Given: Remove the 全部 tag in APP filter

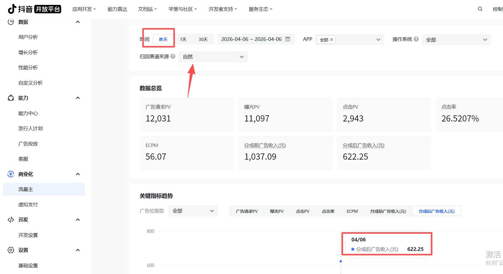Looking at the screenshot, I should point(331,40).
